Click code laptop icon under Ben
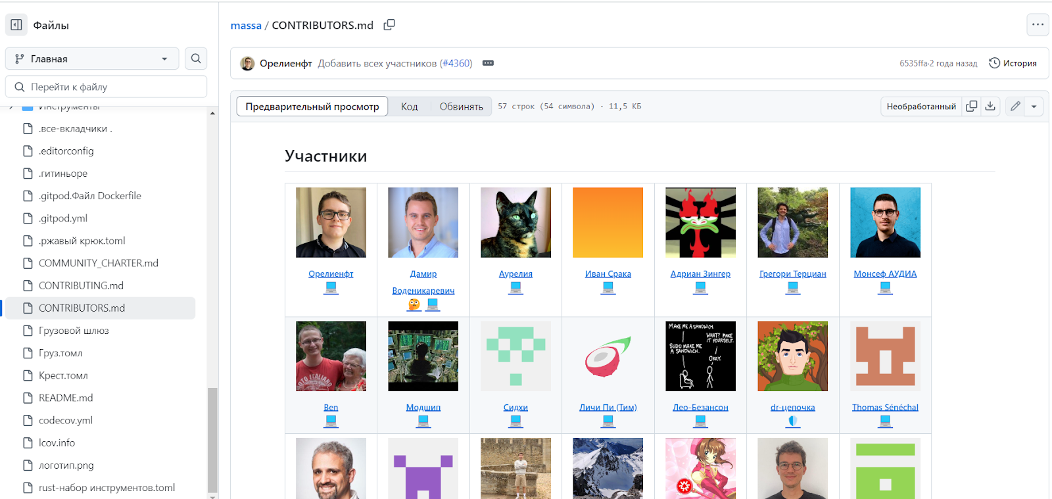Screen dimensions: 1052x499 click(331, 421)
